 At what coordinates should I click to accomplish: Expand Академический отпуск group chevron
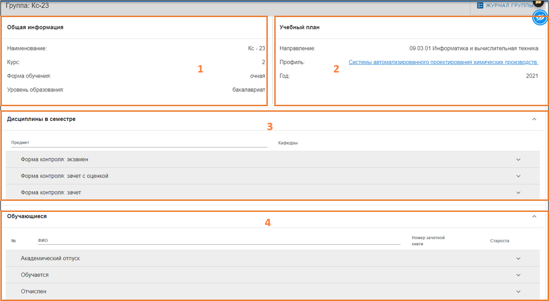518,259
